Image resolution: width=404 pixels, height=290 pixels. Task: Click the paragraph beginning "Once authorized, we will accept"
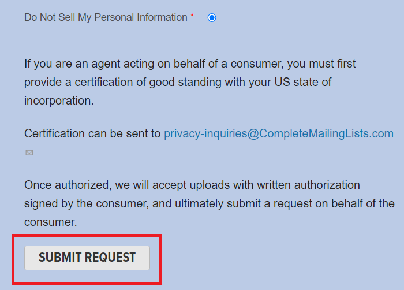(210, 203)
